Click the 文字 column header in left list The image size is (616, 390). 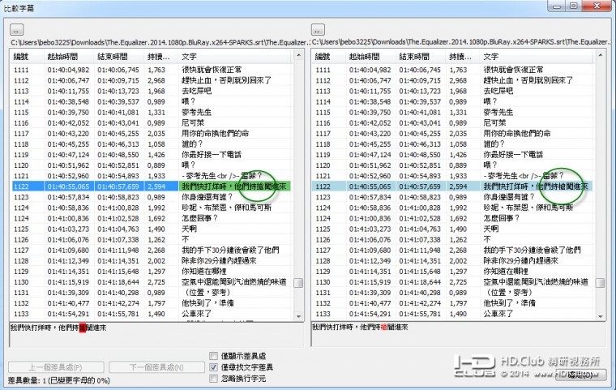235,57
